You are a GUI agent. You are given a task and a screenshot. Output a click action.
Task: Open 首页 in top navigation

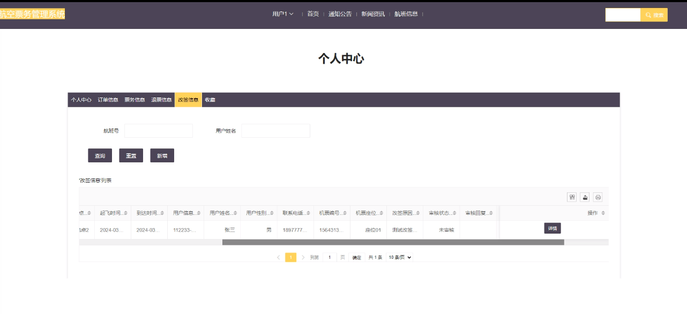click(x=313, y=14)
